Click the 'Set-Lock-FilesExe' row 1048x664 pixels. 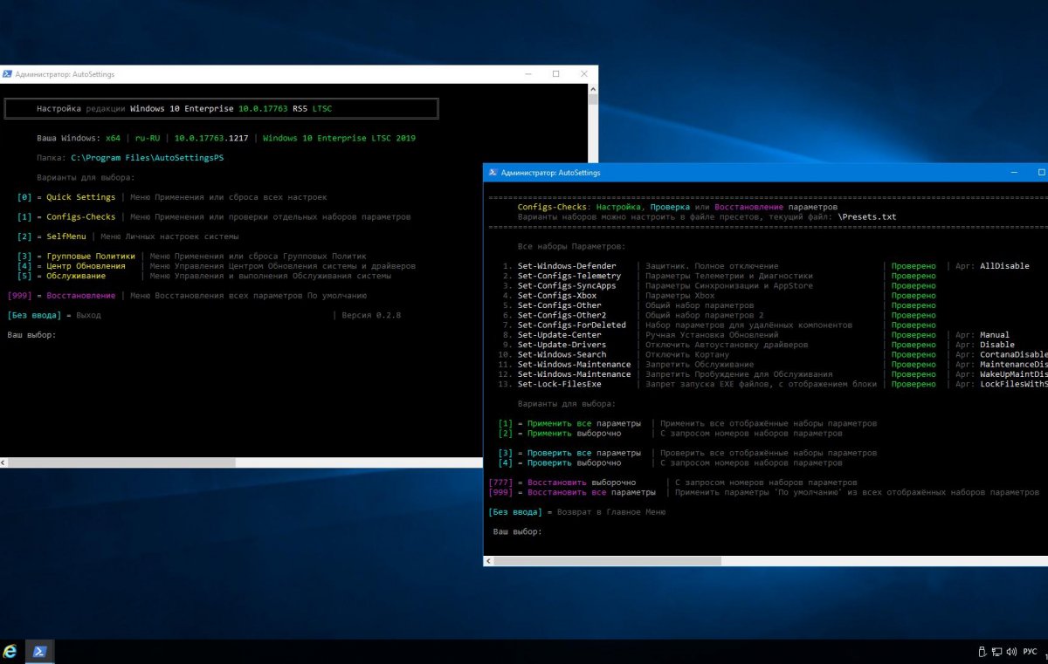(772, 384)
